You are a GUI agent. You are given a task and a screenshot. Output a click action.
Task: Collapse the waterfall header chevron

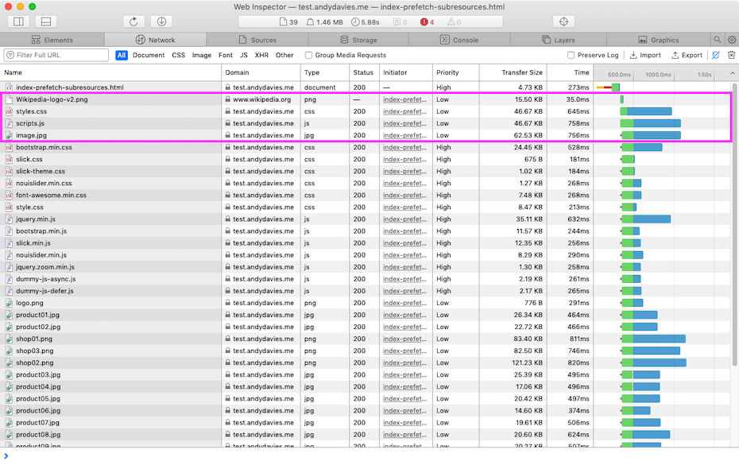pyautogui.click(x=733, y=73)
